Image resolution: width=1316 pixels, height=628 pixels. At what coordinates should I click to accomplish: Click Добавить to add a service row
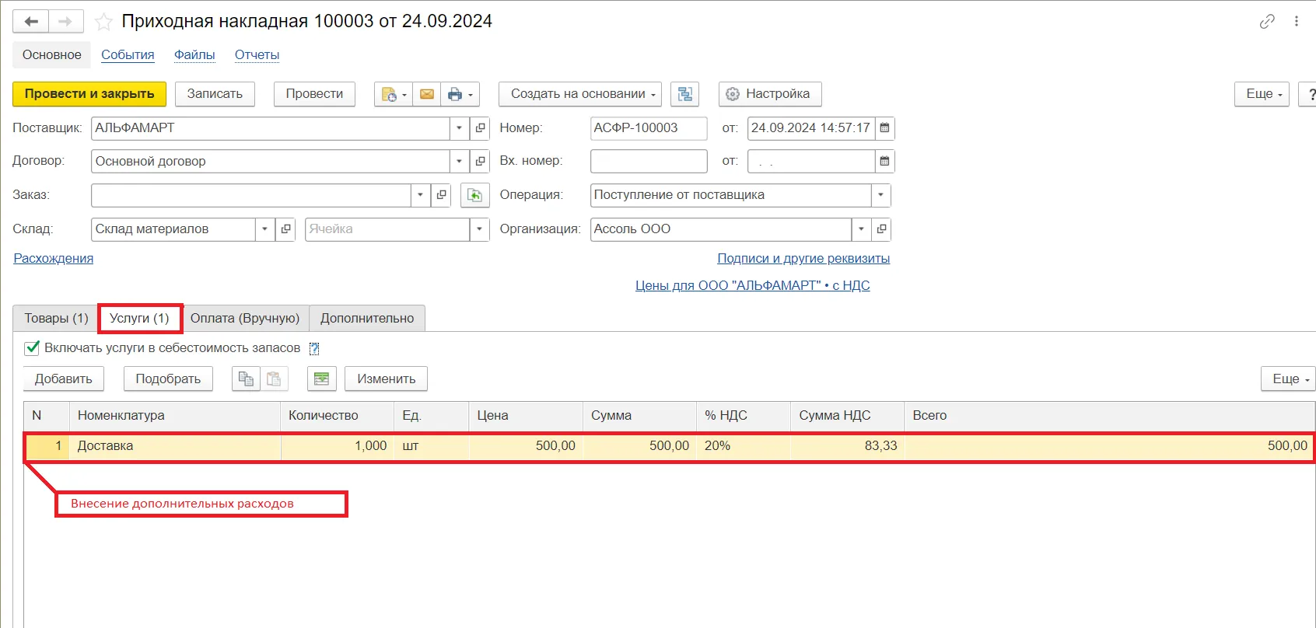(63, 379)
